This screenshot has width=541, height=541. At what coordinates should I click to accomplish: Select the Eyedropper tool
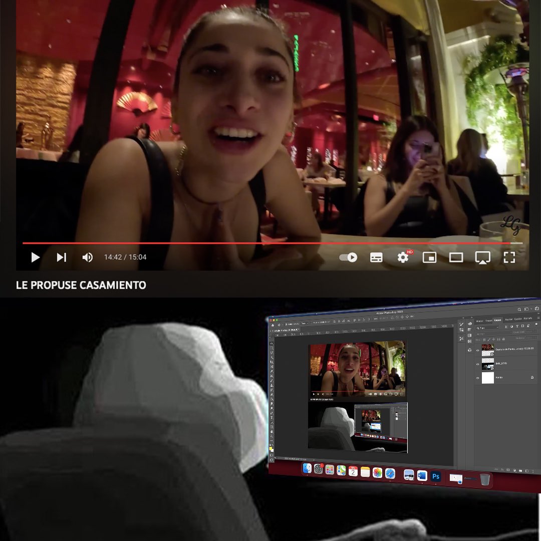point(272,371)
